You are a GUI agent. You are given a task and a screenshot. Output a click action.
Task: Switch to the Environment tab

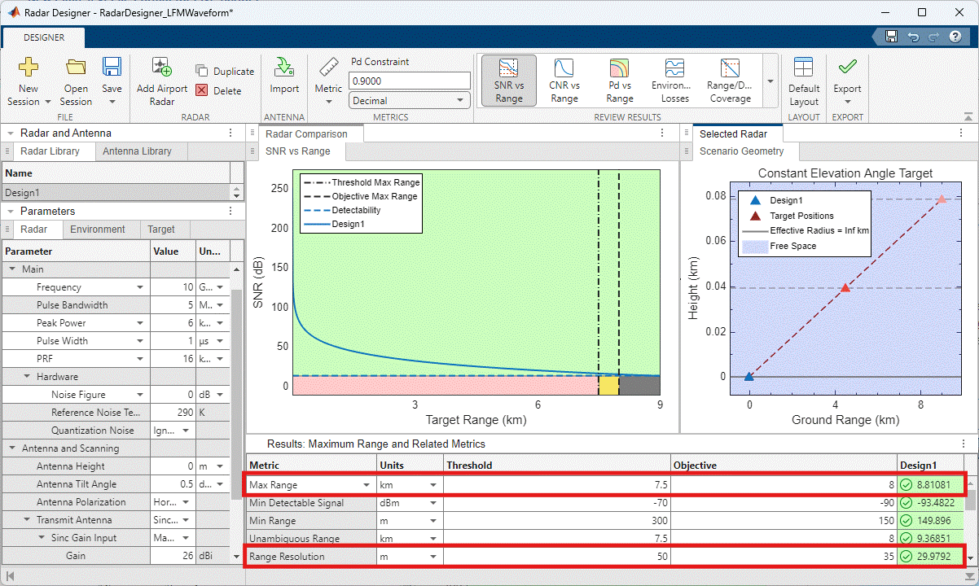click(x=98, y=230)
